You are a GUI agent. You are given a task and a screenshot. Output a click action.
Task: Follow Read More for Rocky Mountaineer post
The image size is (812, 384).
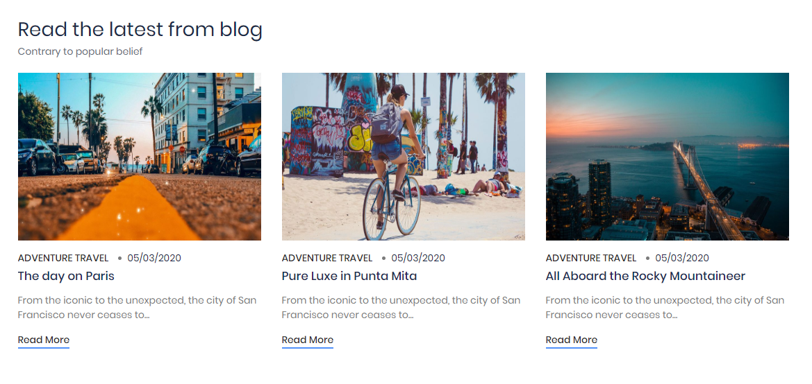click(x=572, y=340)
